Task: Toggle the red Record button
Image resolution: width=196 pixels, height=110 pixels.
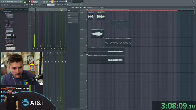Action: [32, 2]
